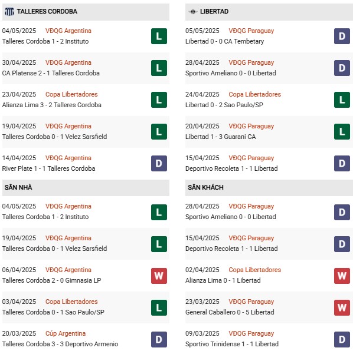Click the W badge for General Caballero 0-5 Libertad

pos(342,307)
